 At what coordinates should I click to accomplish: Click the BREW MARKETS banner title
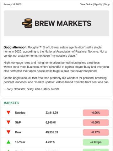63,23
